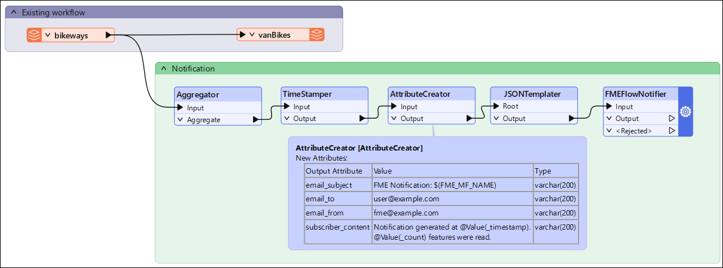Click the 'fme@example.com' value cell
The height and width of the screenshot is (268, 723).
tap(452, 213)
